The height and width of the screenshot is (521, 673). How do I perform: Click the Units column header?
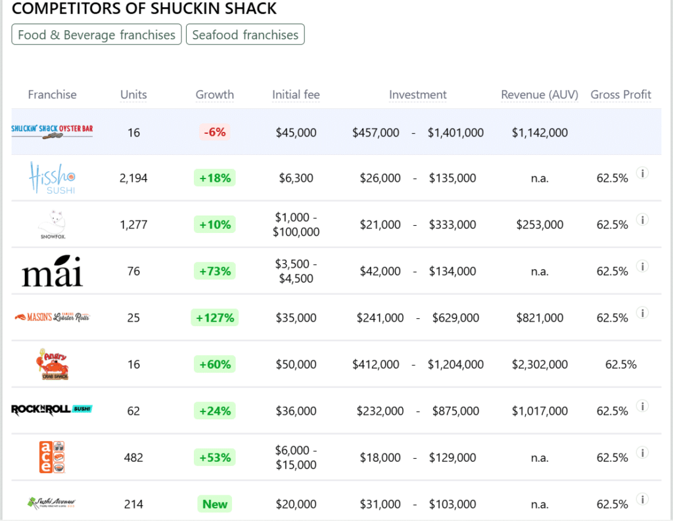click(x=133, y=94)
